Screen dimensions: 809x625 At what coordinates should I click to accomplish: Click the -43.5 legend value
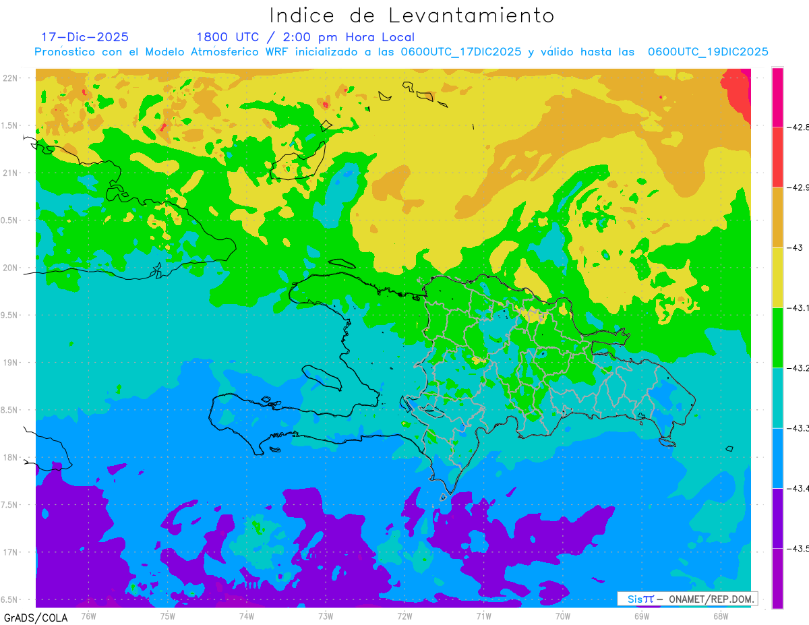point(799,548)
